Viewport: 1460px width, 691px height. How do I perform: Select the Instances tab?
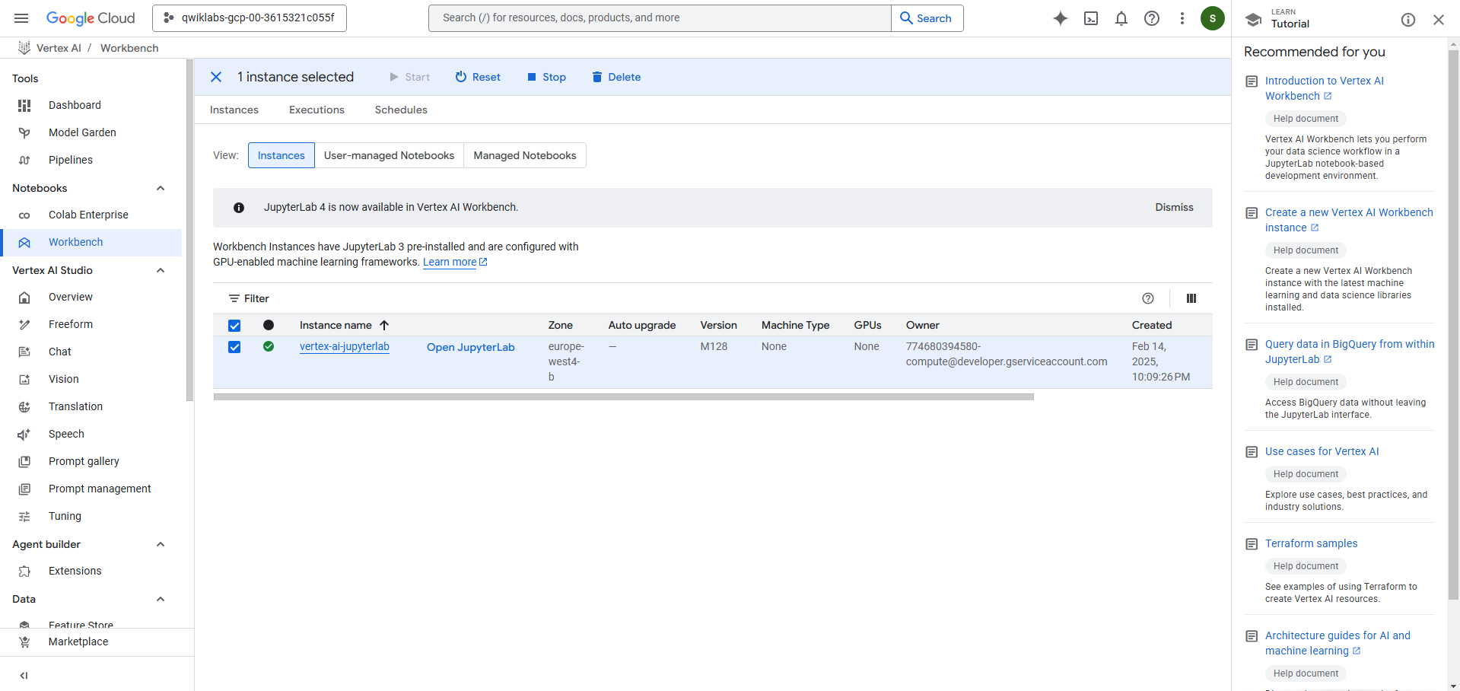(x=234, y=110)
